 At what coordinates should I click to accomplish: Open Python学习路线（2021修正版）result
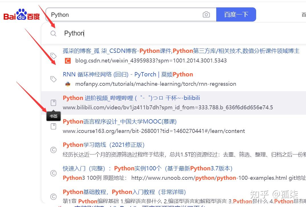tap(104, 145)
